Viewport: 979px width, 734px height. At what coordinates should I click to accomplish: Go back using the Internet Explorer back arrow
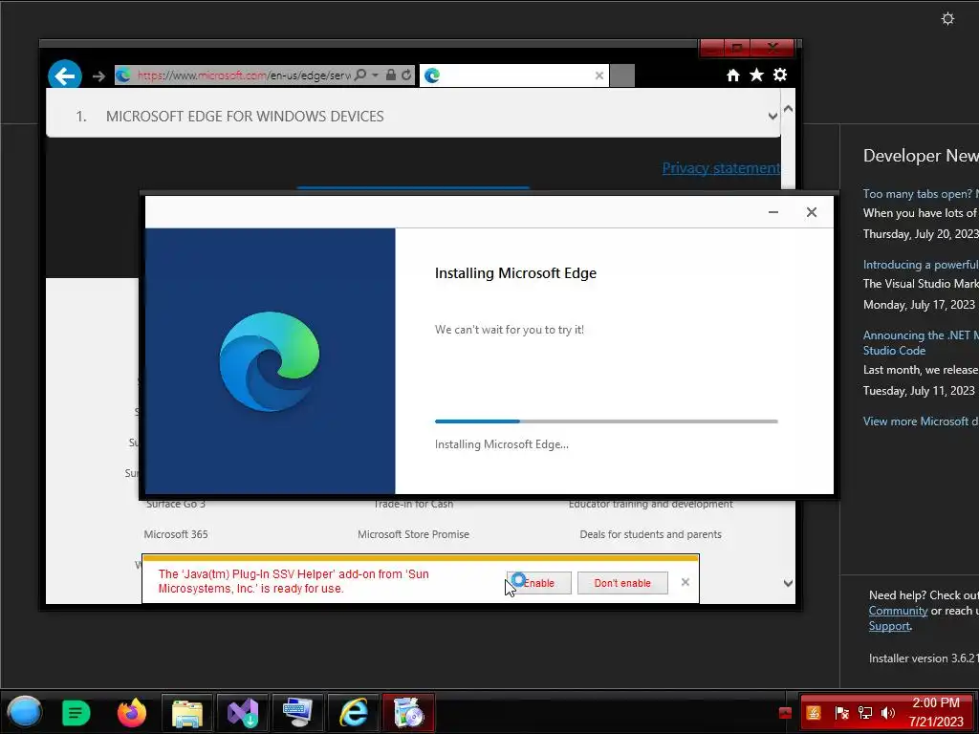pos(65,76)
